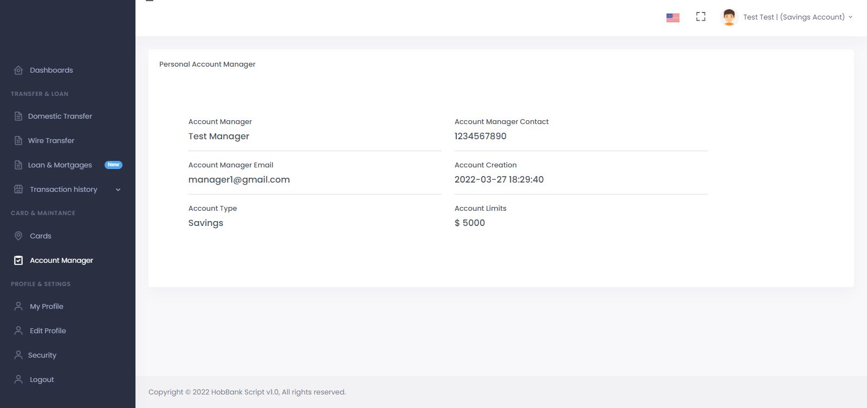Image resolution: width=867 pixels, height=408 pixels.
Task: Click the Account Manager checklist icon
Action: point(18,261)
